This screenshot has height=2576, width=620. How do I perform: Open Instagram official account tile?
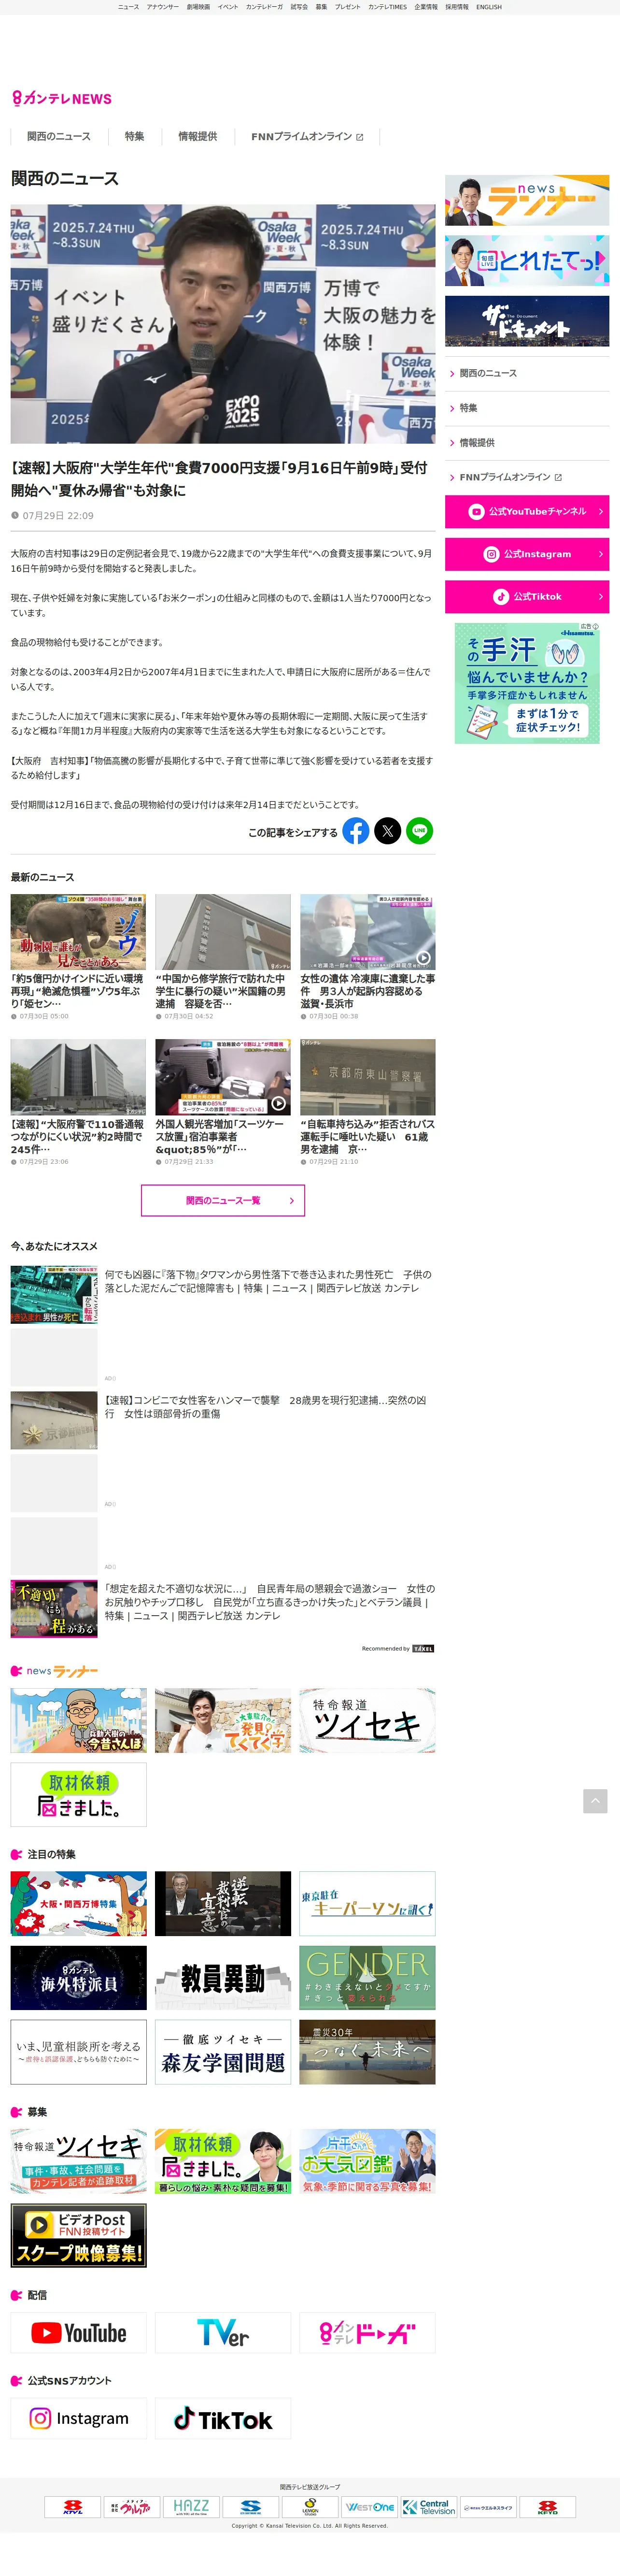[x=78, y=2418]
